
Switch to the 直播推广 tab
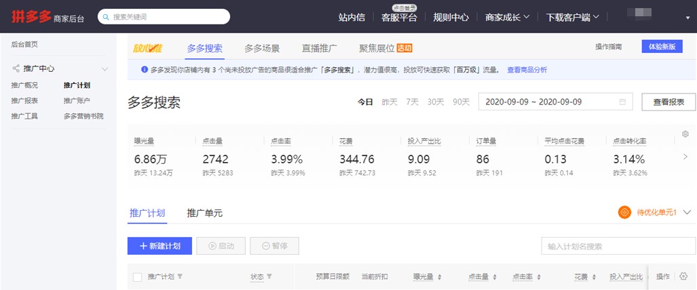320,48
